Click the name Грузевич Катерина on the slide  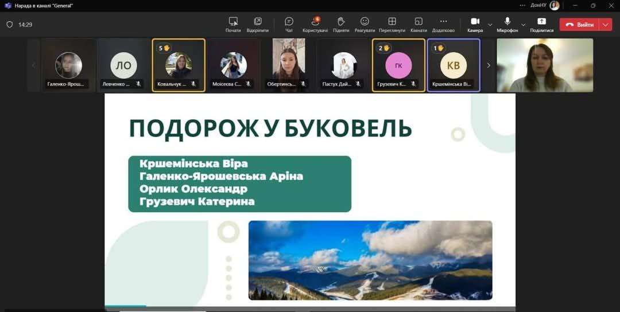point(197,202)
